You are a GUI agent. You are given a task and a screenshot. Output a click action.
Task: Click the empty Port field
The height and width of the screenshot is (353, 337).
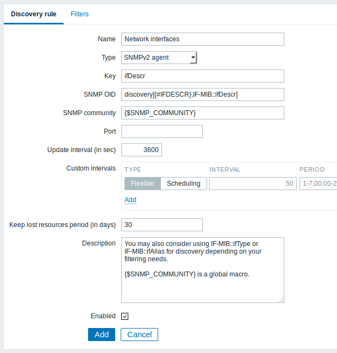click(162, 131)
